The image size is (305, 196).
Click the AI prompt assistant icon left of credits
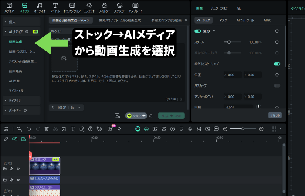(x=117, y=116)
